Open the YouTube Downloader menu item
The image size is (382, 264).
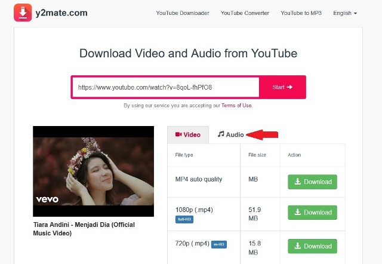click(183, 13)
